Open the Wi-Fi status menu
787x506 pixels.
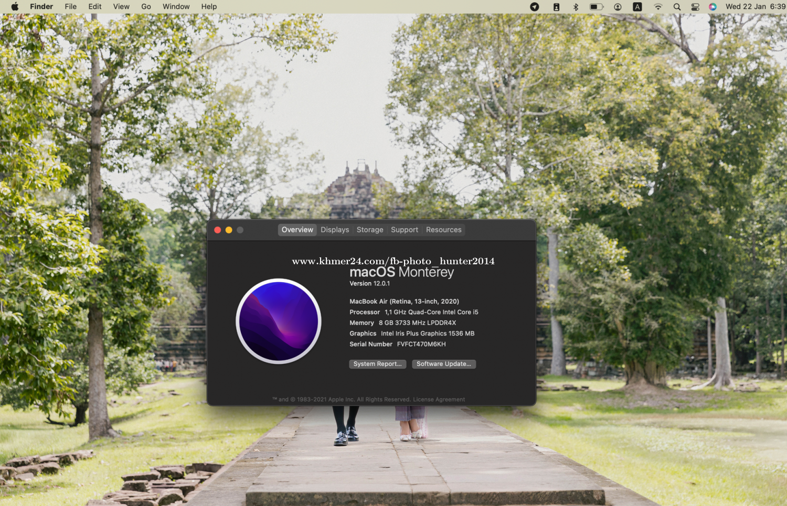click(658, 7)
